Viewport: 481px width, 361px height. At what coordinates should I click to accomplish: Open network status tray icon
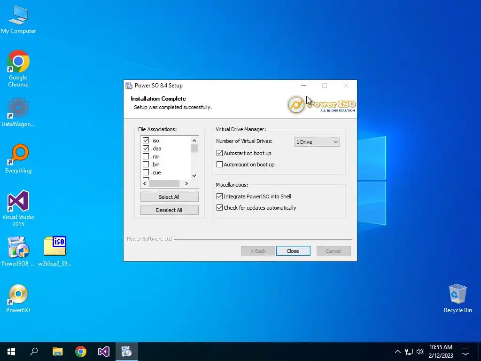pyautogui.click(x=409, y=352)
